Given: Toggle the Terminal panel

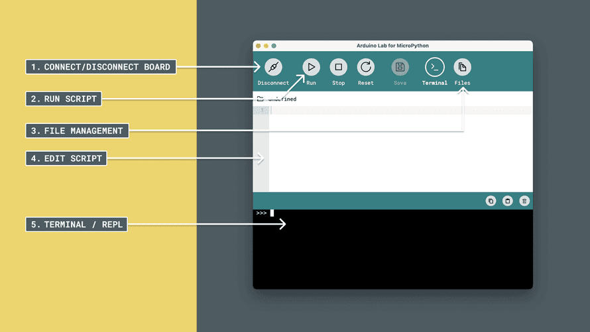Looking at the screenshot, I should (x=435, y=68).
